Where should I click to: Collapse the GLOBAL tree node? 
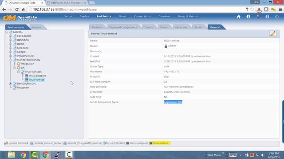[6, 32]
